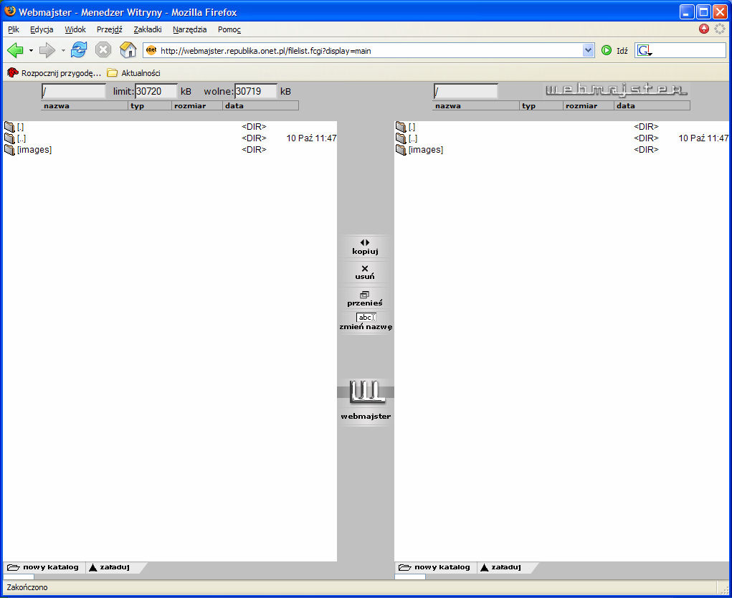Click the Firefox icon in the title bar
Screen dimensions: 732x598
tap(10, 11)
